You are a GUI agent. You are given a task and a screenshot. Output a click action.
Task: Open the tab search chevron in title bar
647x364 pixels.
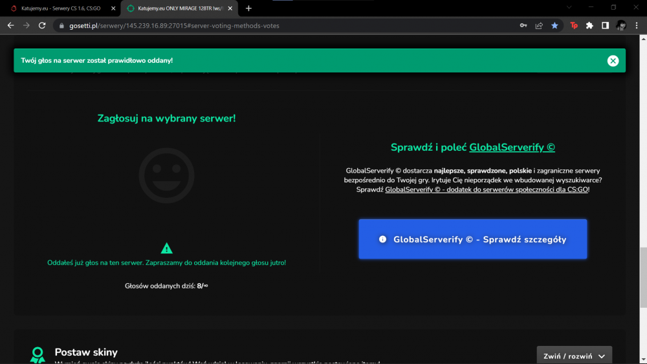click(x=569, y=7)
